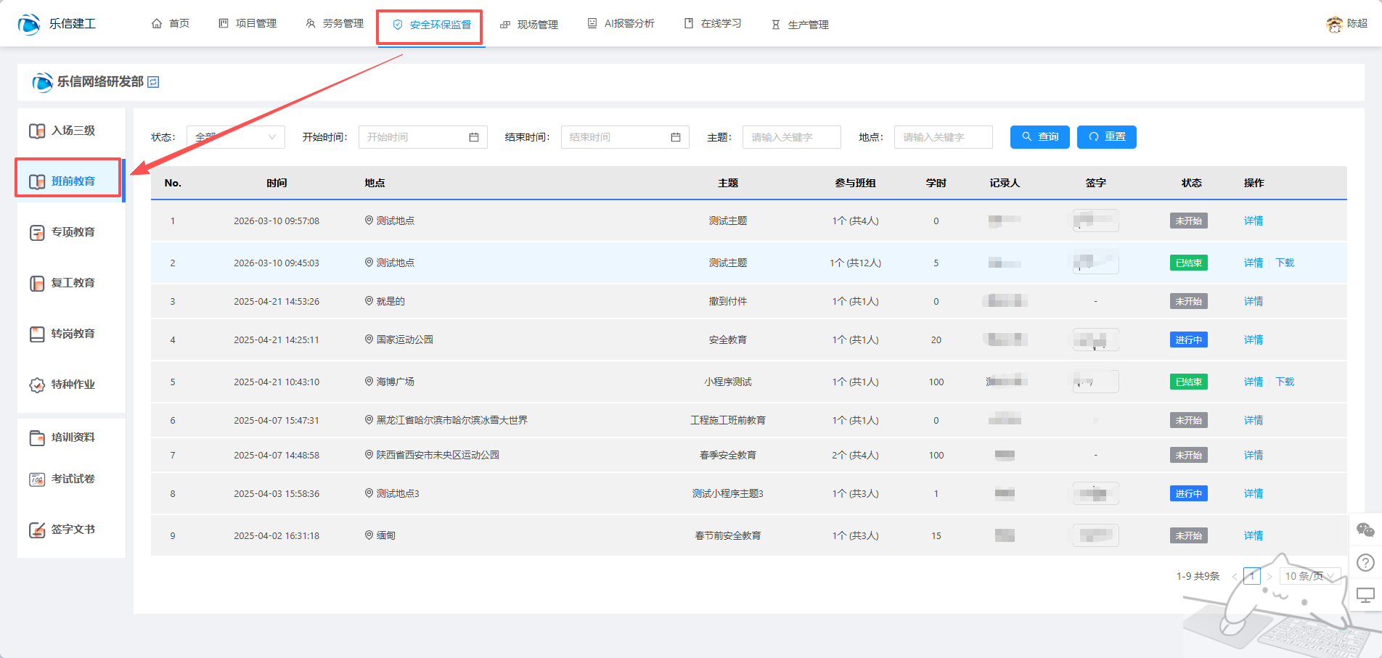Open 特种作业 in left sidebar

click(72, 384)
